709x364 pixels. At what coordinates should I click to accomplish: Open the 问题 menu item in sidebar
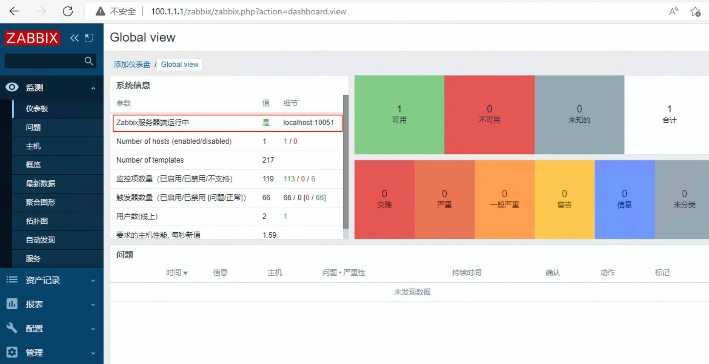pyautogui.click(x=33, y=127)
